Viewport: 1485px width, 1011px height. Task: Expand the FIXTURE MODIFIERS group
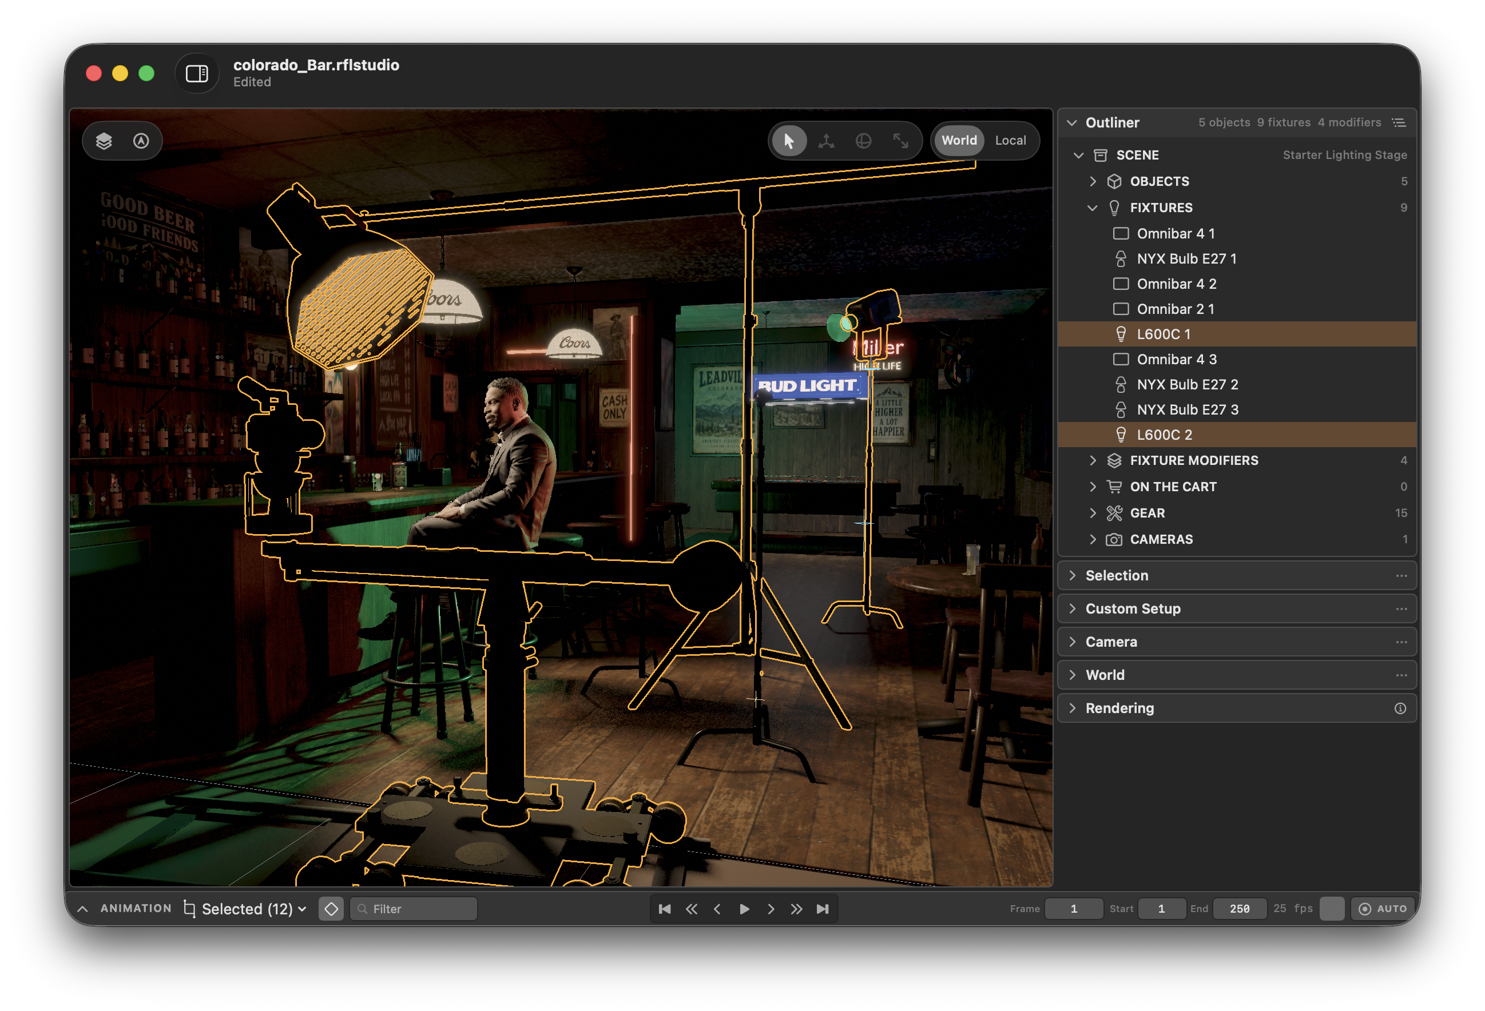(x=1093, y=460)
